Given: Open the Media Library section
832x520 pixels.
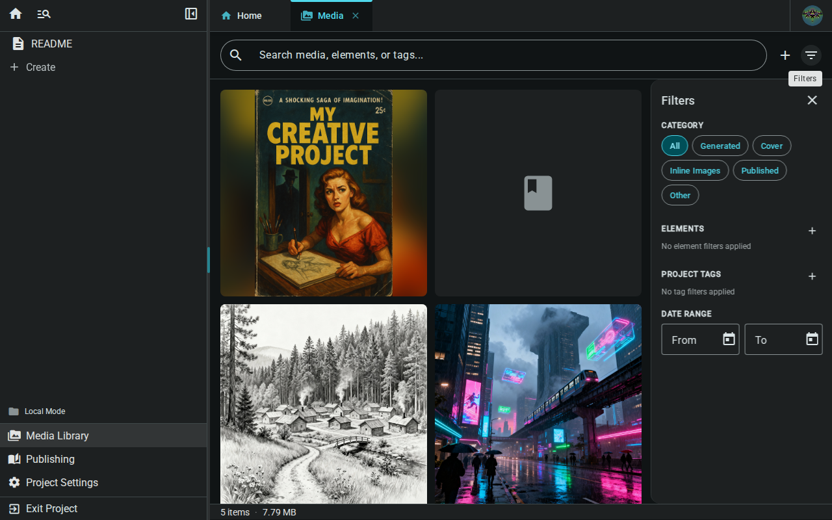Looking at the screenshot, I should pyautogui.click(x=103, y=435).
